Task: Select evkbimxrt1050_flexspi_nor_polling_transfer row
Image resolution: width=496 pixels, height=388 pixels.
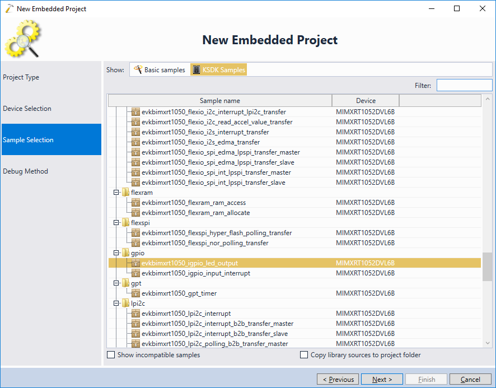Action: pyautogui.click(x=294, y=243)
